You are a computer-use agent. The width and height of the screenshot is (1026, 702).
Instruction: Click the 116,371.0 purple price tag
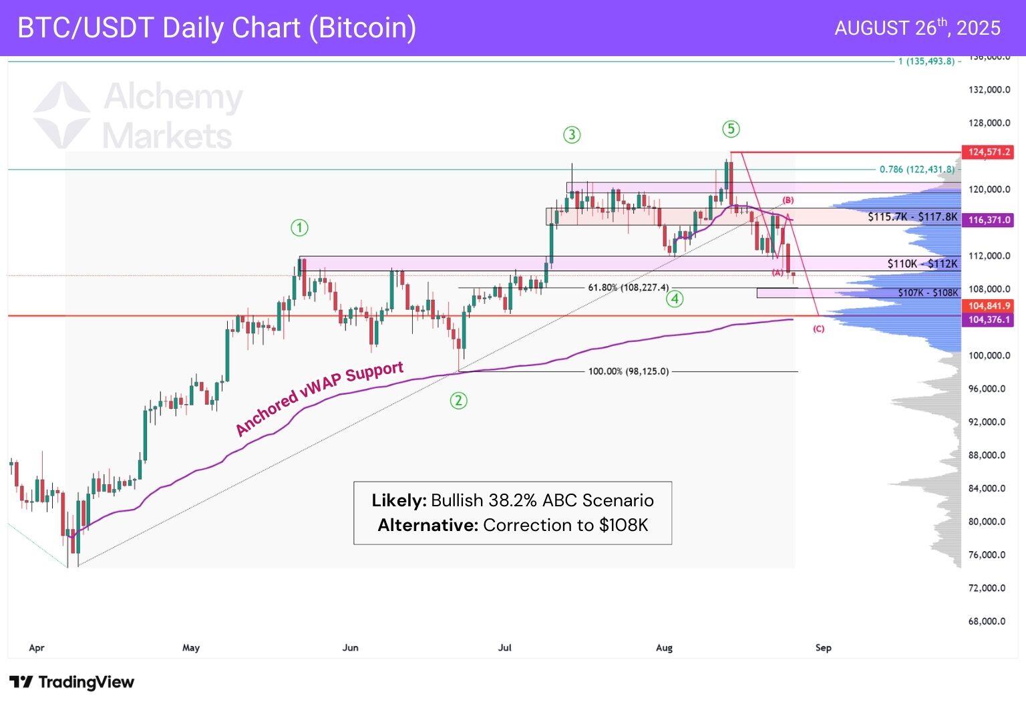(x=987, y=220)
